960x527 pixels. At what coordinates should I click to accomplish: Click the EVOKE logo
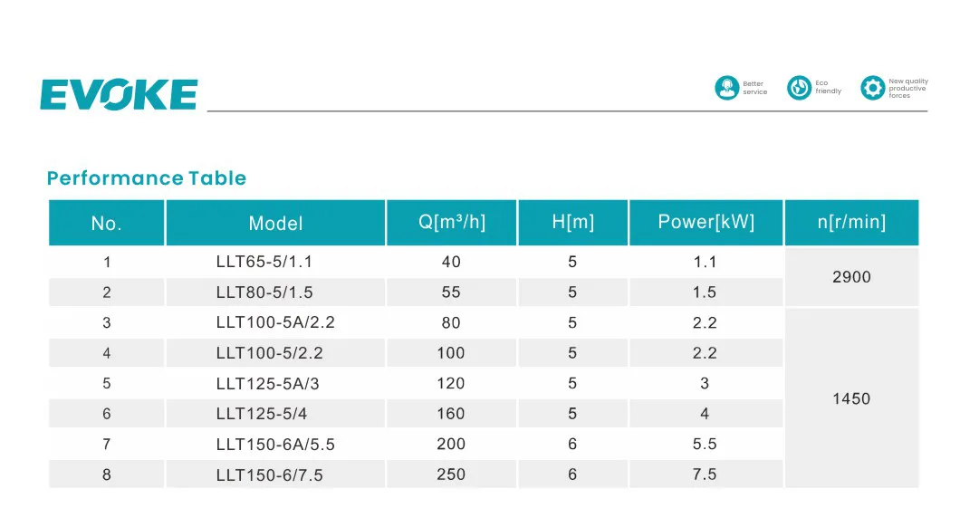pyautogui.click(x=120, y=93)
